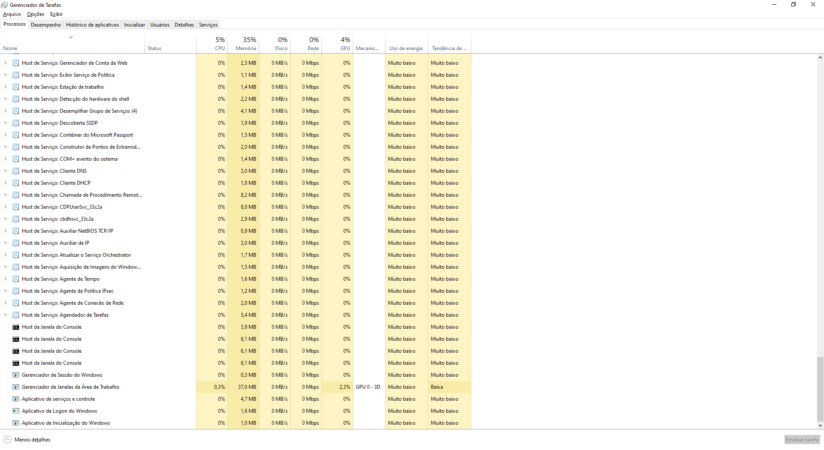This screenshot has height=450, width=824.
Task: Sort processes by the Nome column header
Action: [x=73, y=44]
